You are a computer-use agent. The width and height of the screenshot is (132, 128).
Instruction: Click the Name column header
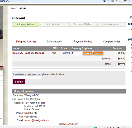[x=16, y=48]
